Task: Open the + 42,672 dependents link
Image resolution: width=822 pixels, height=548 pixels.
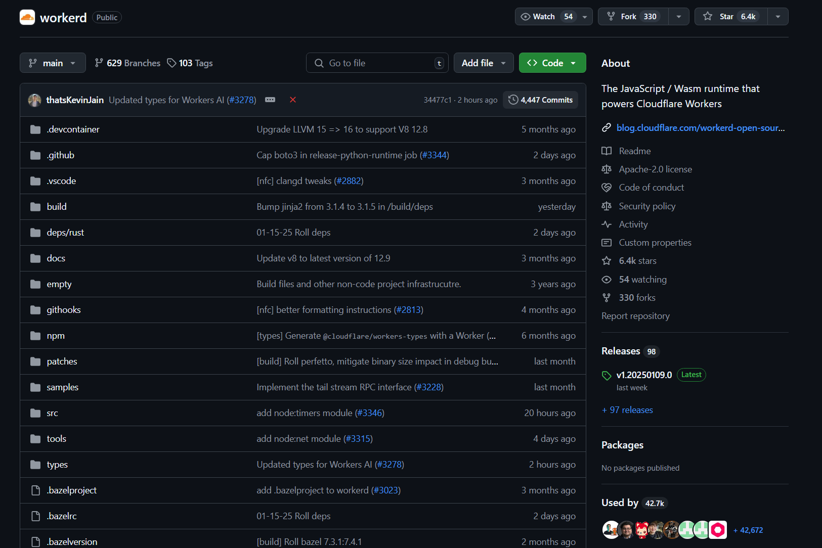Action: [748, 530]
